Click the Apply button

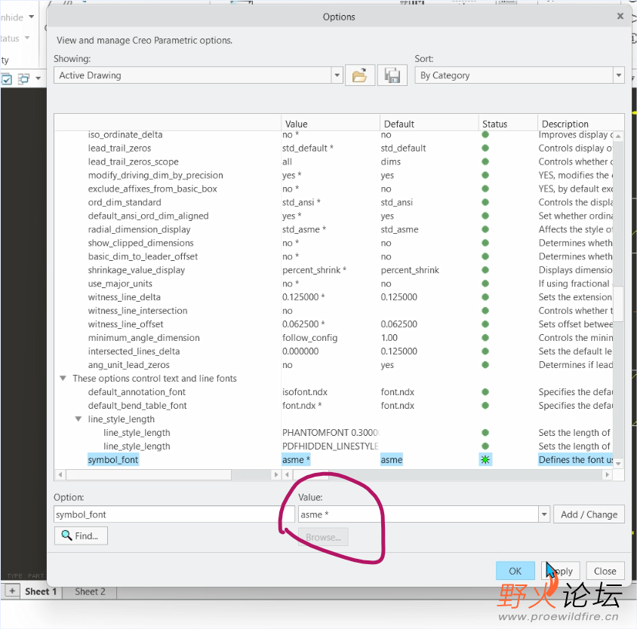coord(561,571)
